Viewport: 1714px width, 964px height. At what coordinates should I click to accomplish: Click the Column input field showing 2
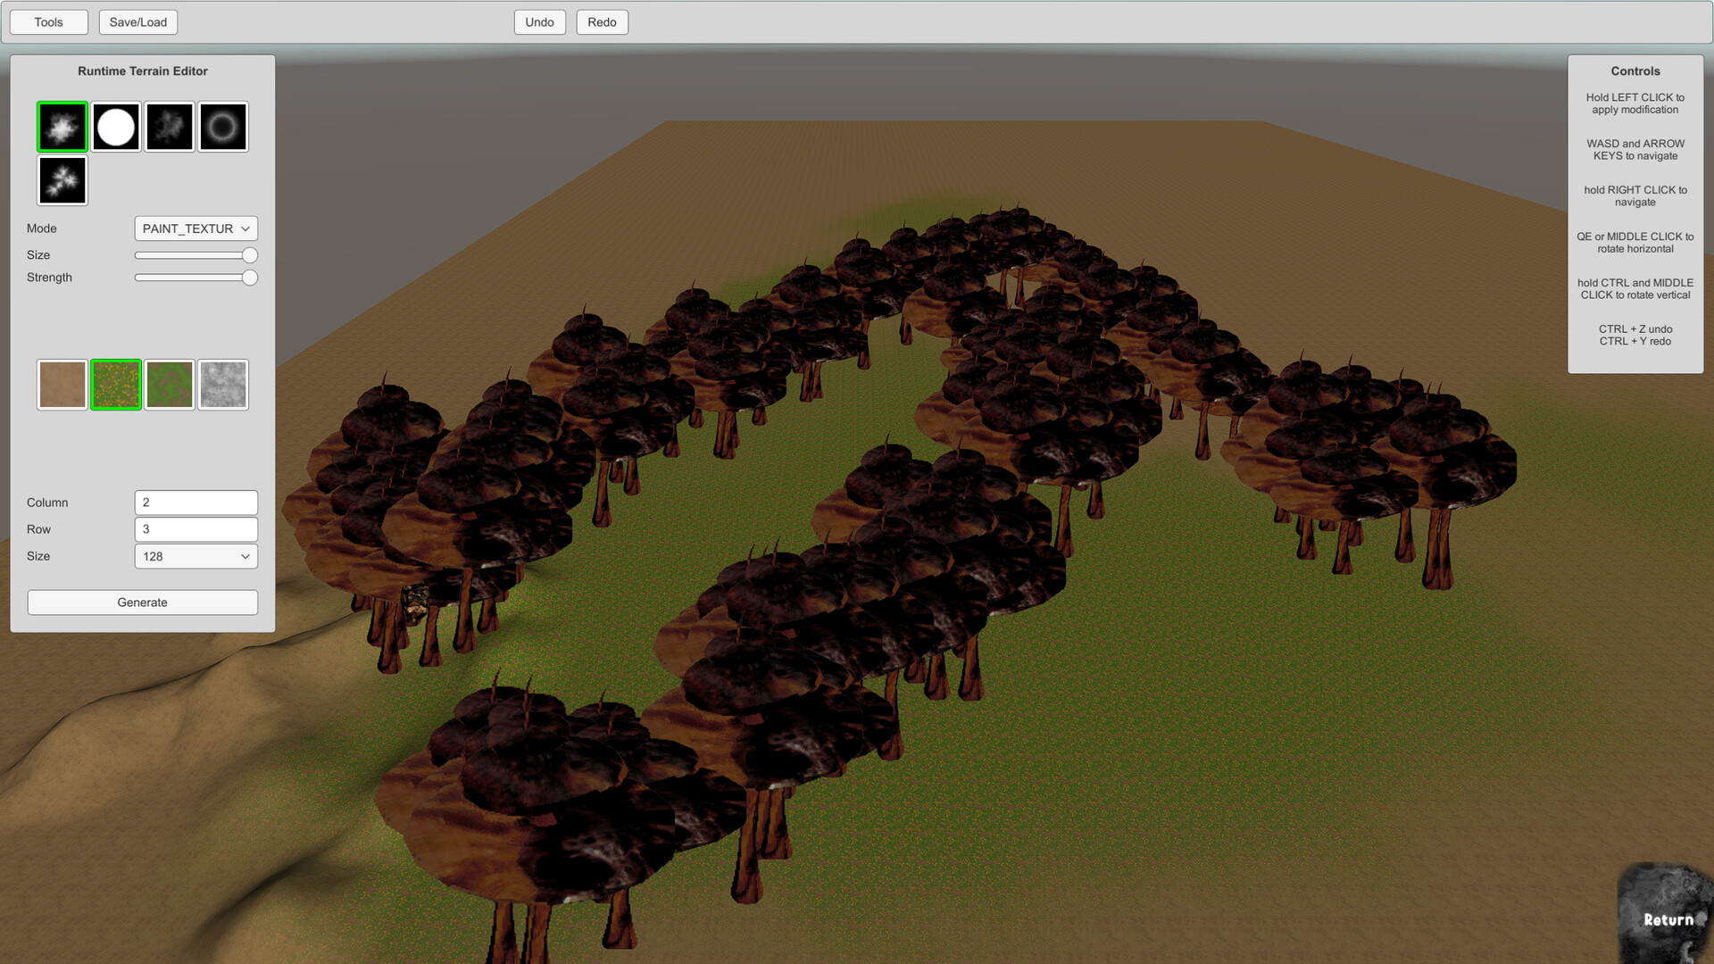196,502
